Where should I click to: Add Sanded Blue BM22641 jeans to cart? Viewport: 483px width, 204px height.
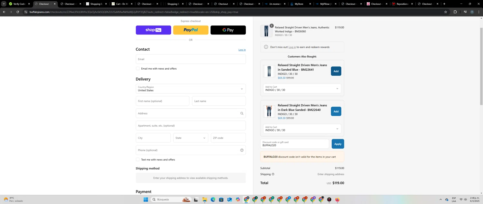tap(336, 71)
